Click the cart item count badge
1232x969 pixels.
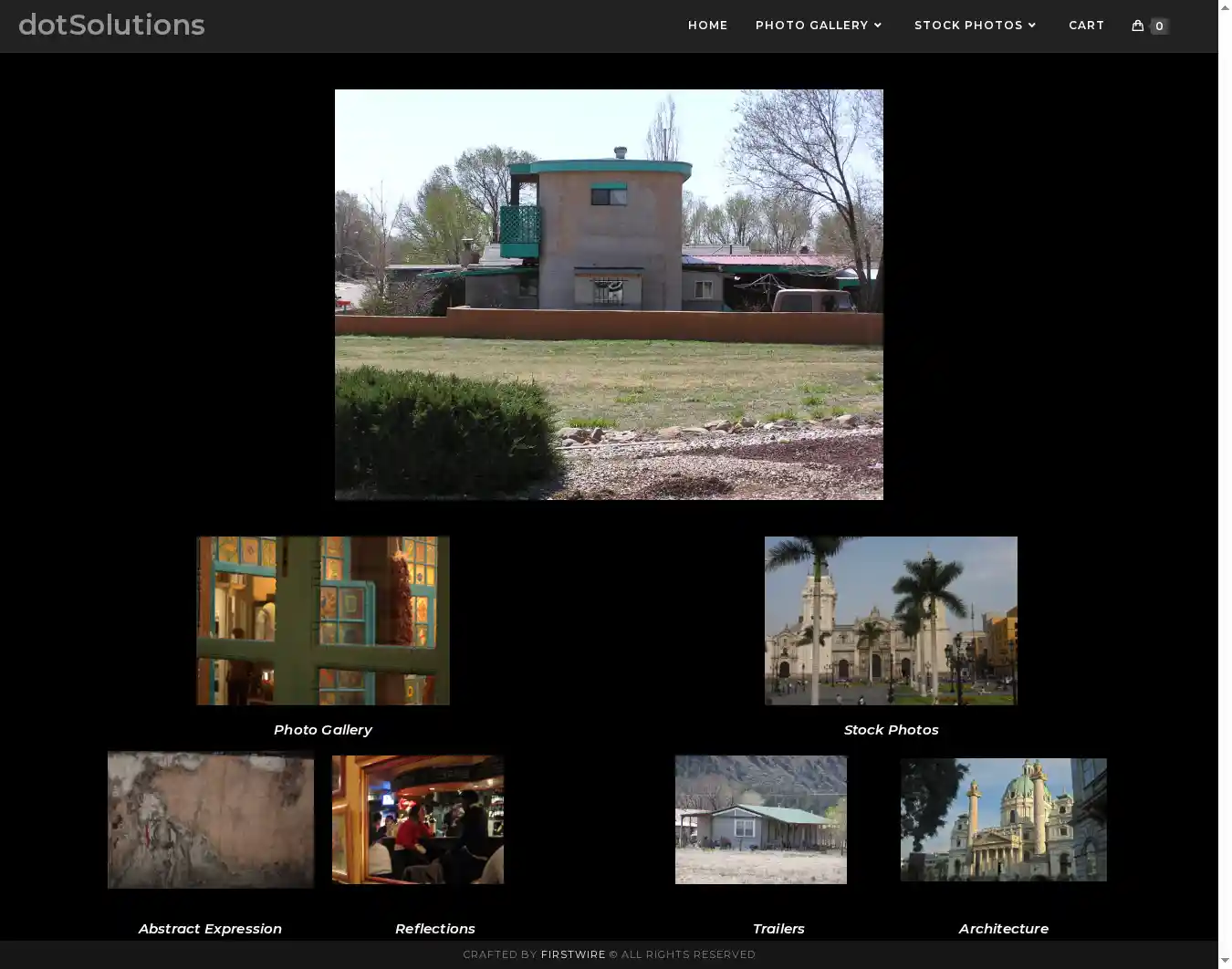click(1159, 26)
